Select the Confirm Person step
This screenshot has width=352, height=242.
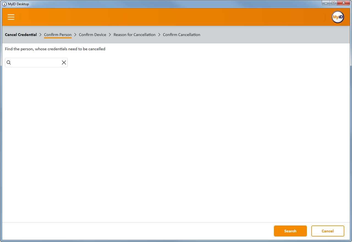click(58, 35)
